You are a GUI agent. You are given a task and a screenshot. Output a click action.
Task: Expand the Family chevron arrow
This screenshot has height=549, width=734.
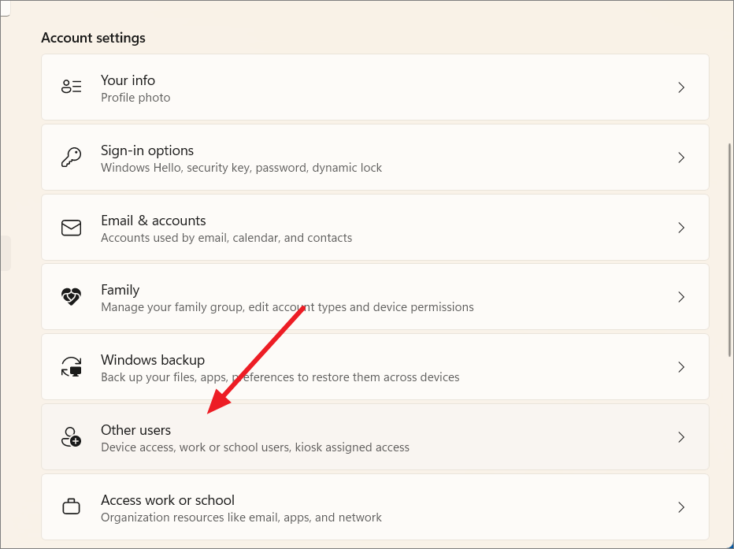coord(681,297)
